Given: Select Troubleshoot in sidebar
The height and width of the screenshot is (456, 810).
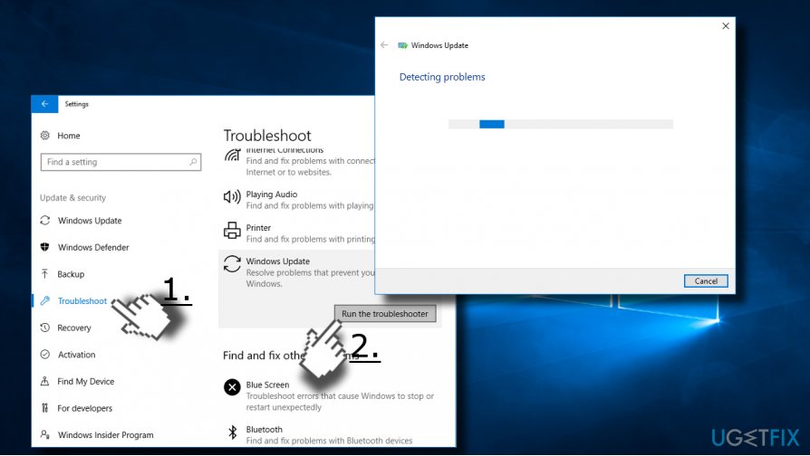Looking at the screenshot, I should 82,301.
